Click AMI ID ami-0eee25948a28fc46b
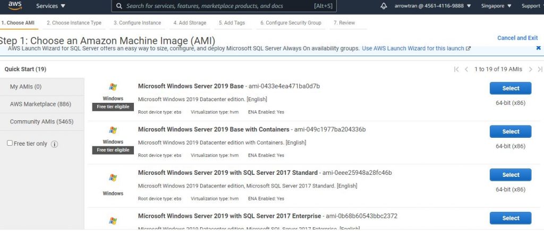Viewport: 544px width, 231px height. click(357, 173)
